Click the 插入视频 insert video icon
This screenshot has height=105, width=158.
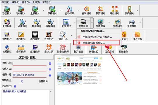tap(138, 36)
